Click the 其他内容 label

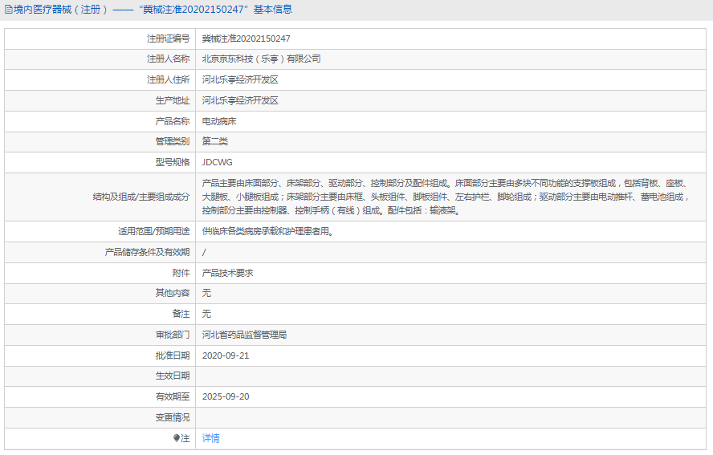(x=173, y=293)
